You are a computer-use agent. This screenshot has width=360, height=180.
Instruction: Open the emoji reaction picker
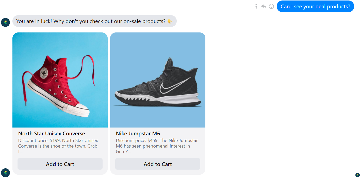click(271, 6)
